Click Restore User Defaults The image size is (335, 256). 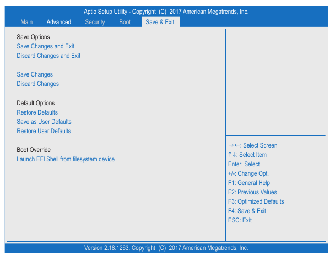[44, 131]
